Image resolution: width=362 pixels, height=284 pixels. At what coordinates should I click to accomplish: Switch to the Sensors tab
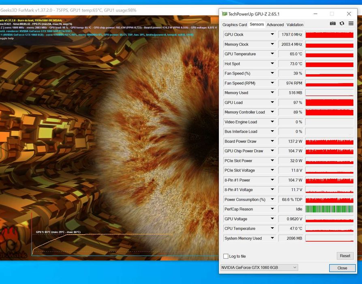click(x=257, y=24)
